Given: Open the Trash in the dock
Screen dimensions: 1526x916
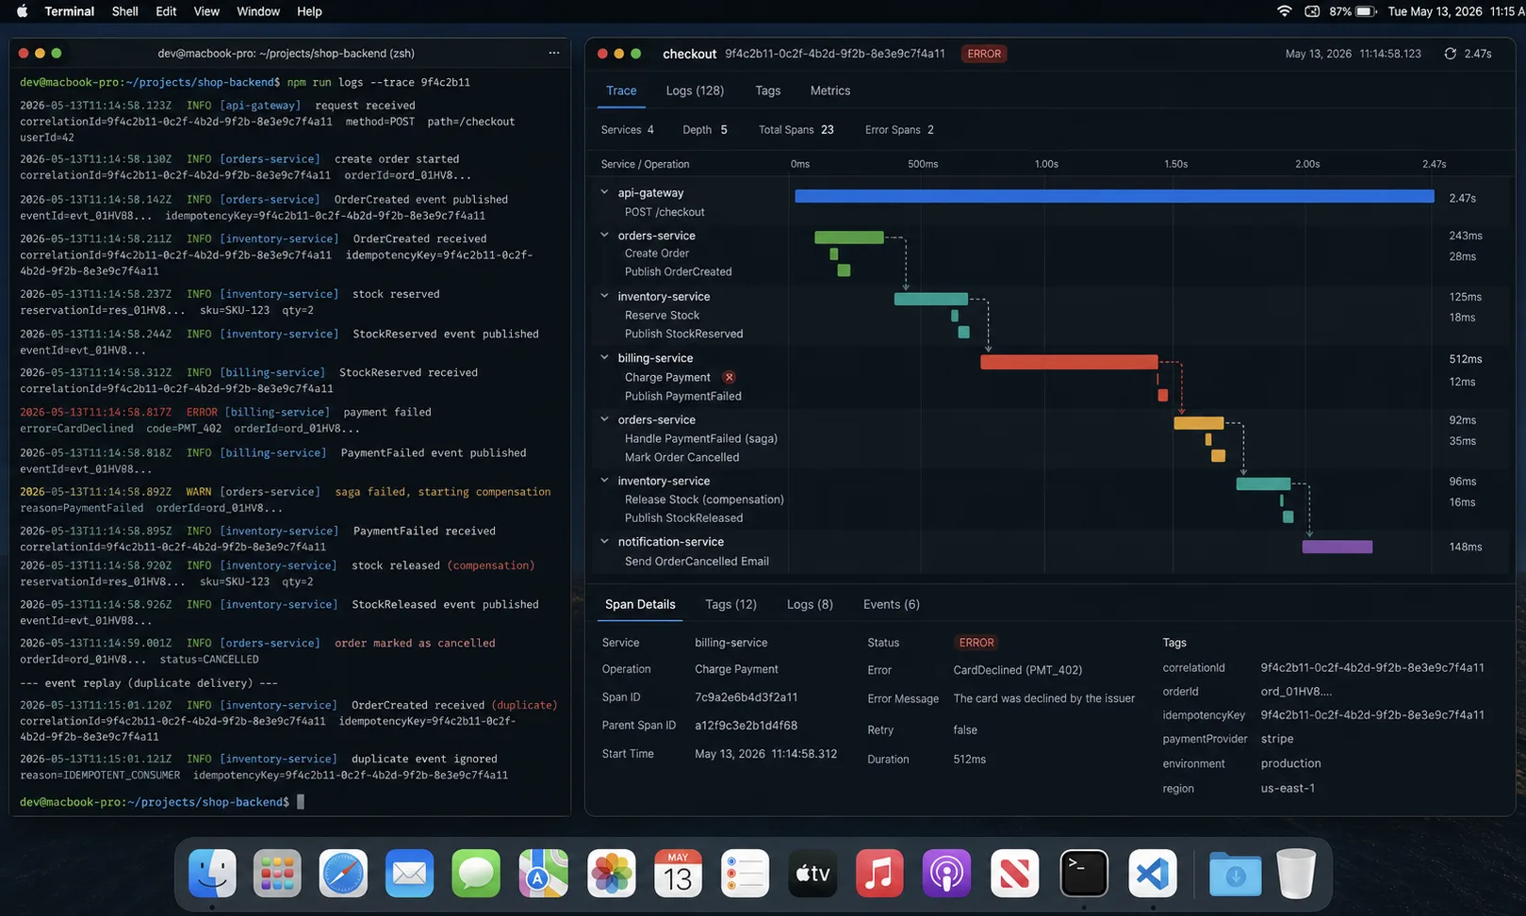Looking at the screenshot, I should pos(1296,873).
